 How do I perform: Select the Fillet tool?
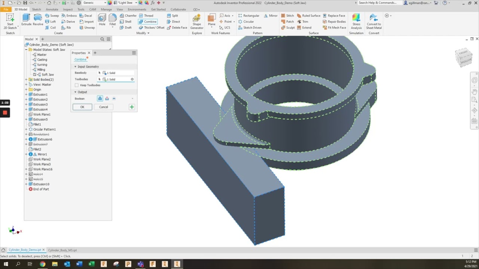(x=113, y=19)
